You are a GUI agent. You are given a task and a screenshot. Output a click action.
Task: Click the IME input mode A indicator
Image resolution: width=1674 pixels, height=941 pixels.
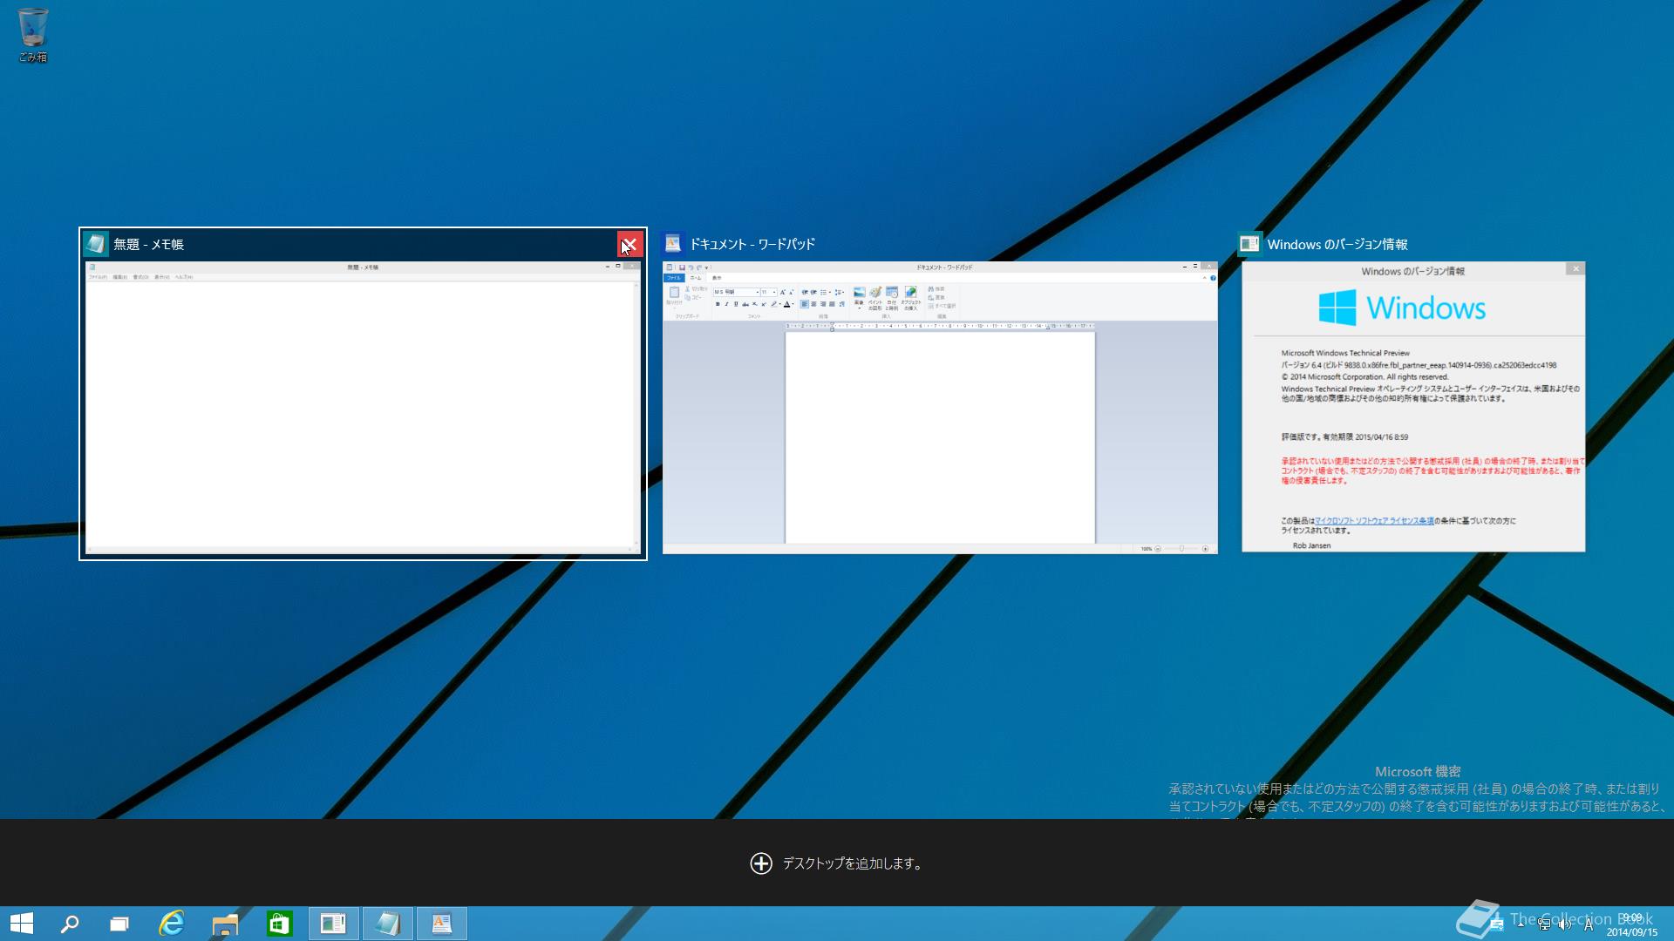1589,924
